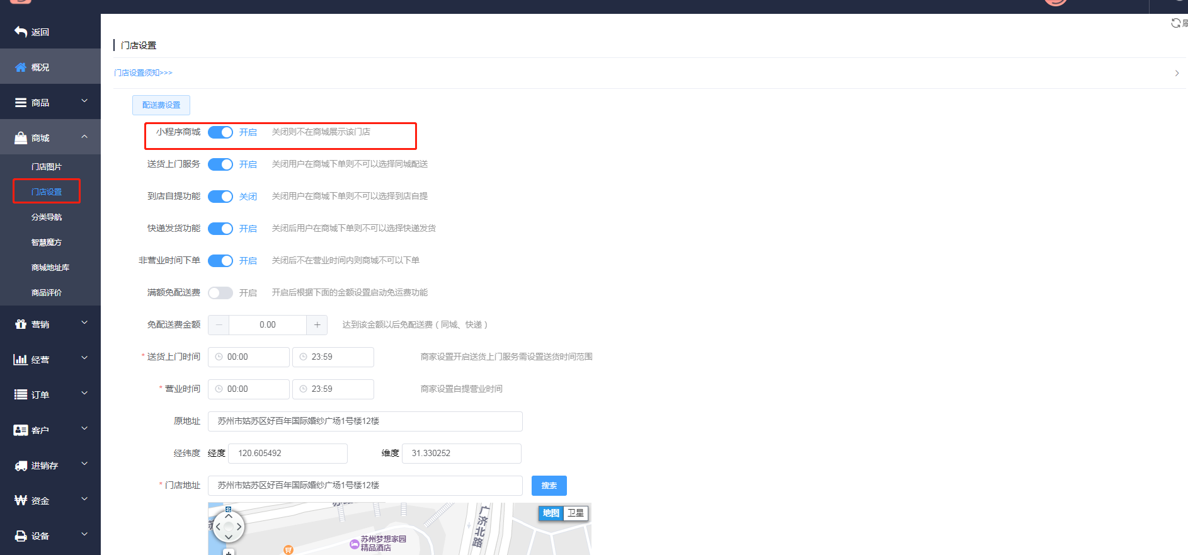Toggle the 小程序商城 switch
Viewport: 1188px width, 555px height.
coord(220,132)
